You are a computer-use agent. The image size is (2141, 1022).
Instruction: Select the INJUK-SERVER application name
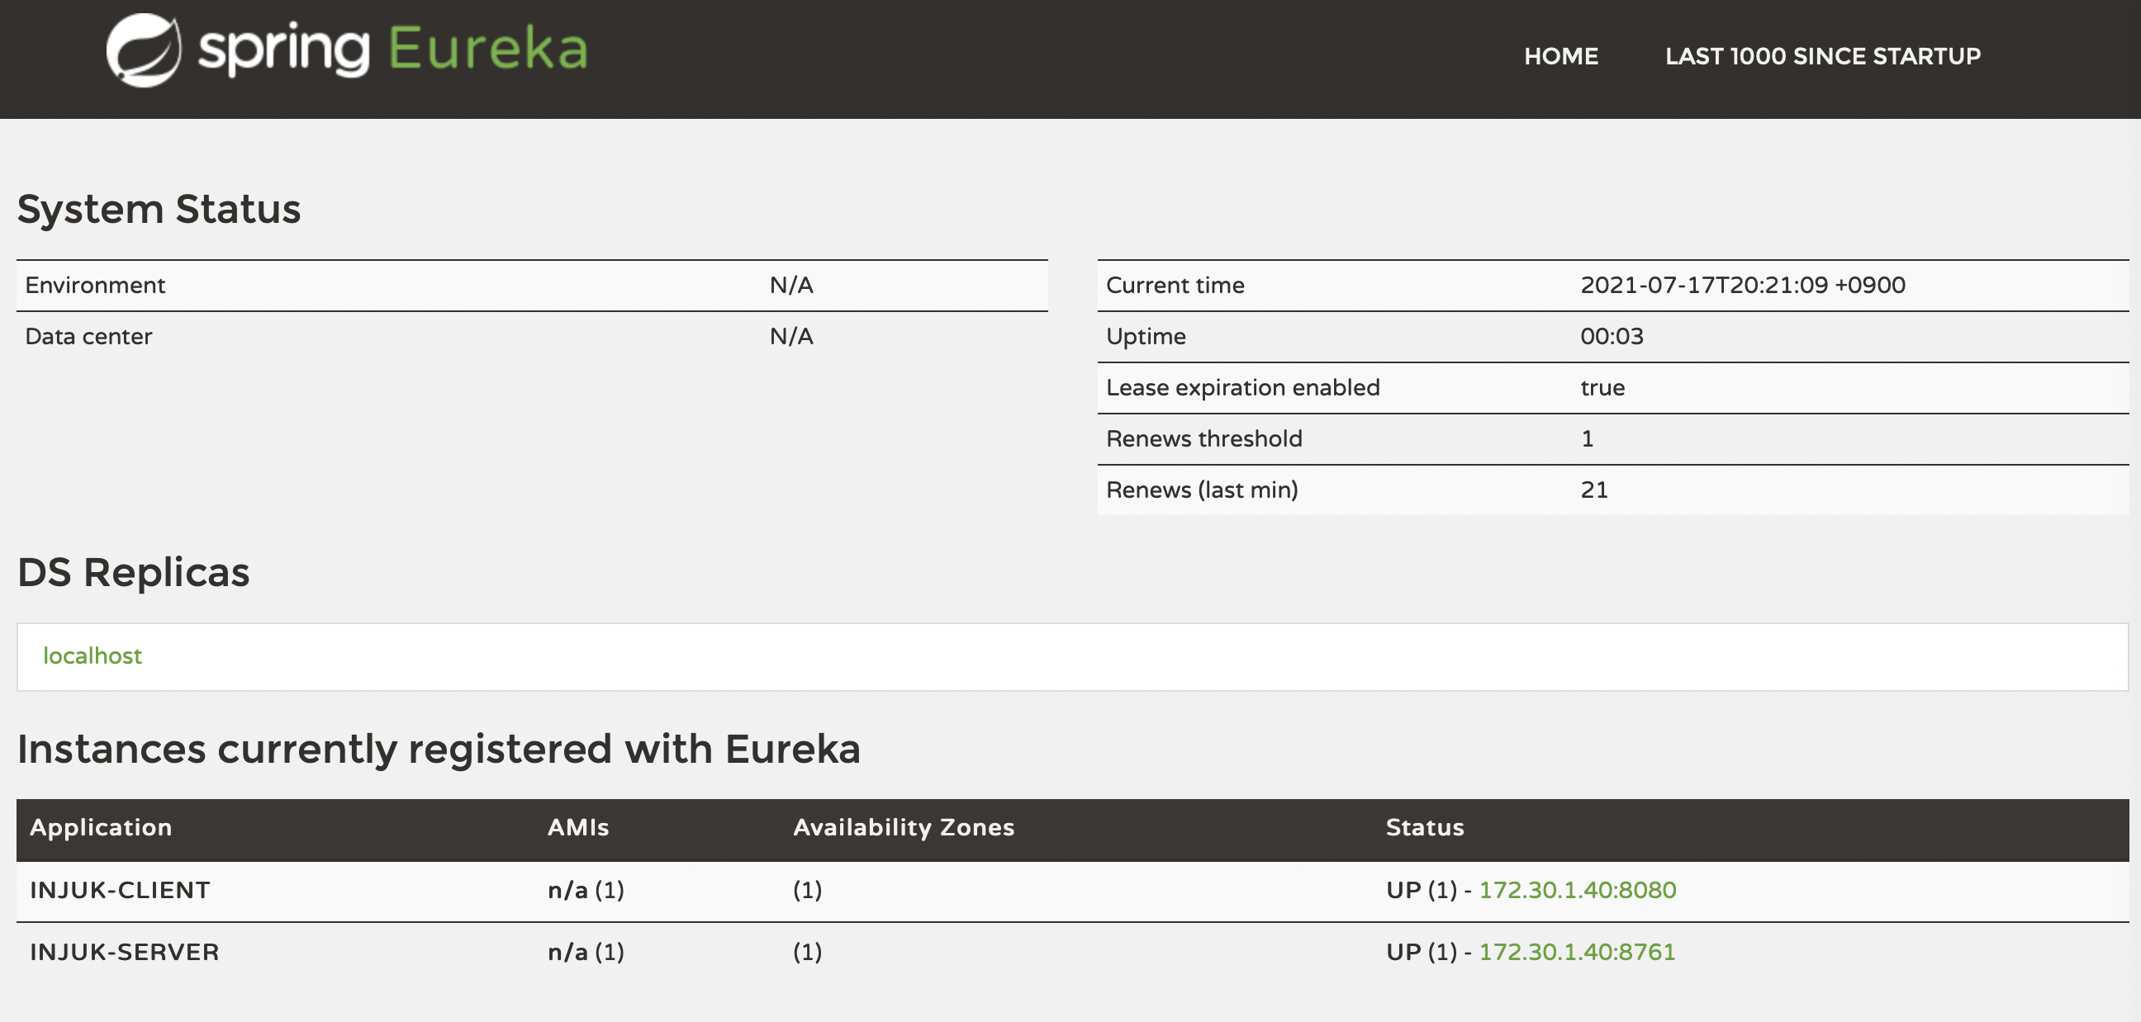(125, 951)
